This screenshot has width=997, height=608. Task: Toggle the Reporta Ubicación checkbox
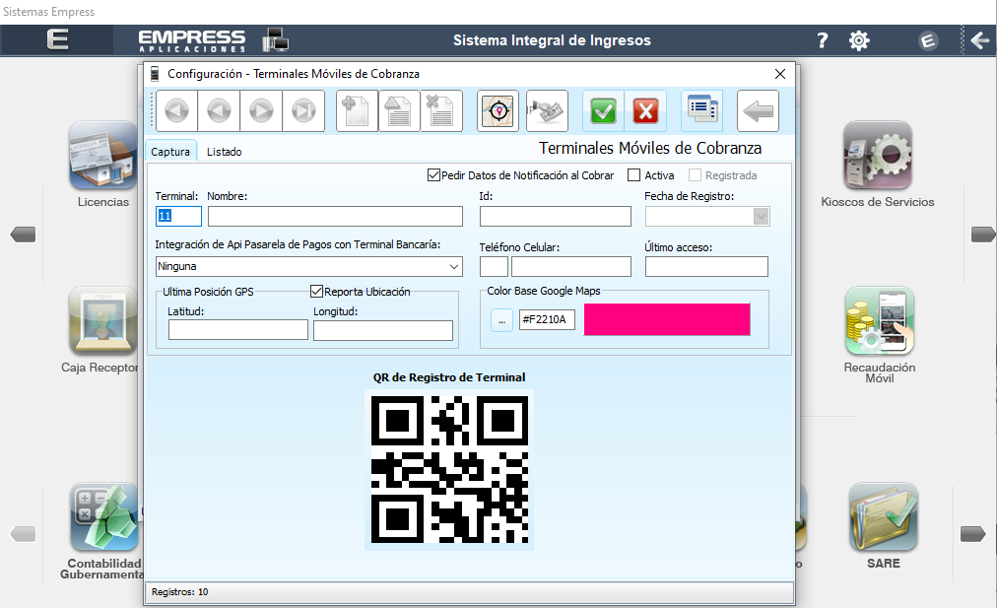317,292
